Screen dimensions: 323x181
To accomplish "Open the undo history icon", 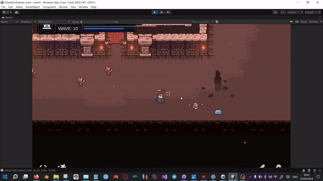I will (275, 12).
